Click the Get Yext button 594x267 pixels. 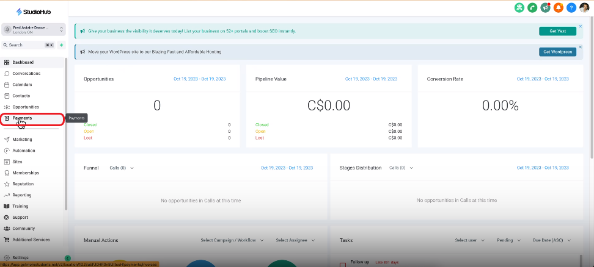click(557, 31)
